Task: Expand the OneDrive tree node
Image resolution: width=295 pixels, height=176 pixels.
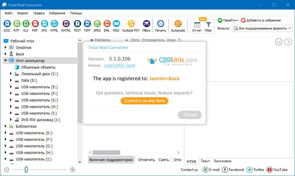Action: (x=5, y=47)
